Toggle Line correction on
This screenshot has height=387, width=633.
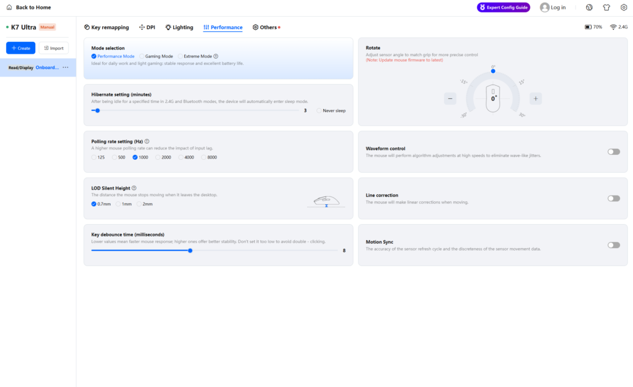point(613,198)
